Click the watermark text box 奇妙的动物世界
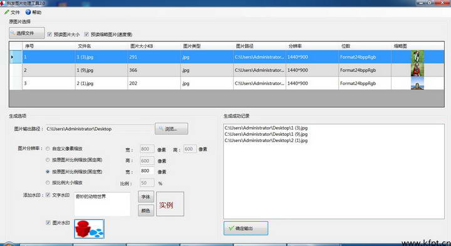 pos(102,204)
